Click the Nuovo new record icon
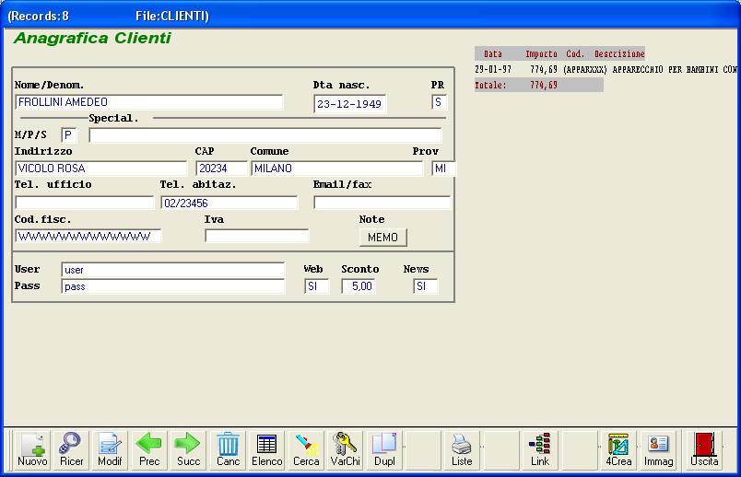Viewport: 741px width, 477px height. click(x=32, y=450)
